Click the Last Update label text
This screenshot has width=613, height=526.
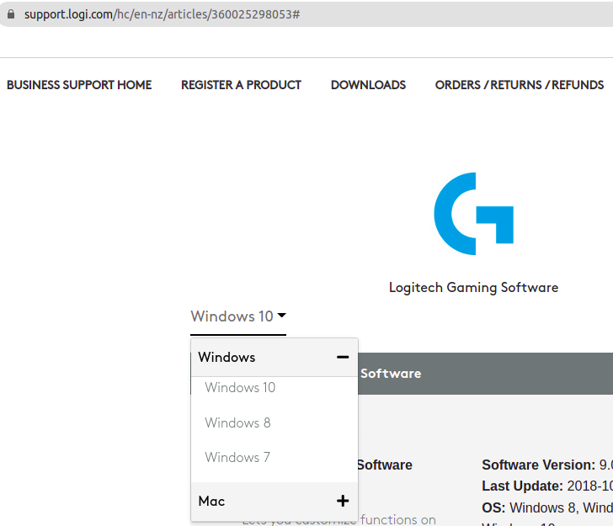(x=522, y=486)
